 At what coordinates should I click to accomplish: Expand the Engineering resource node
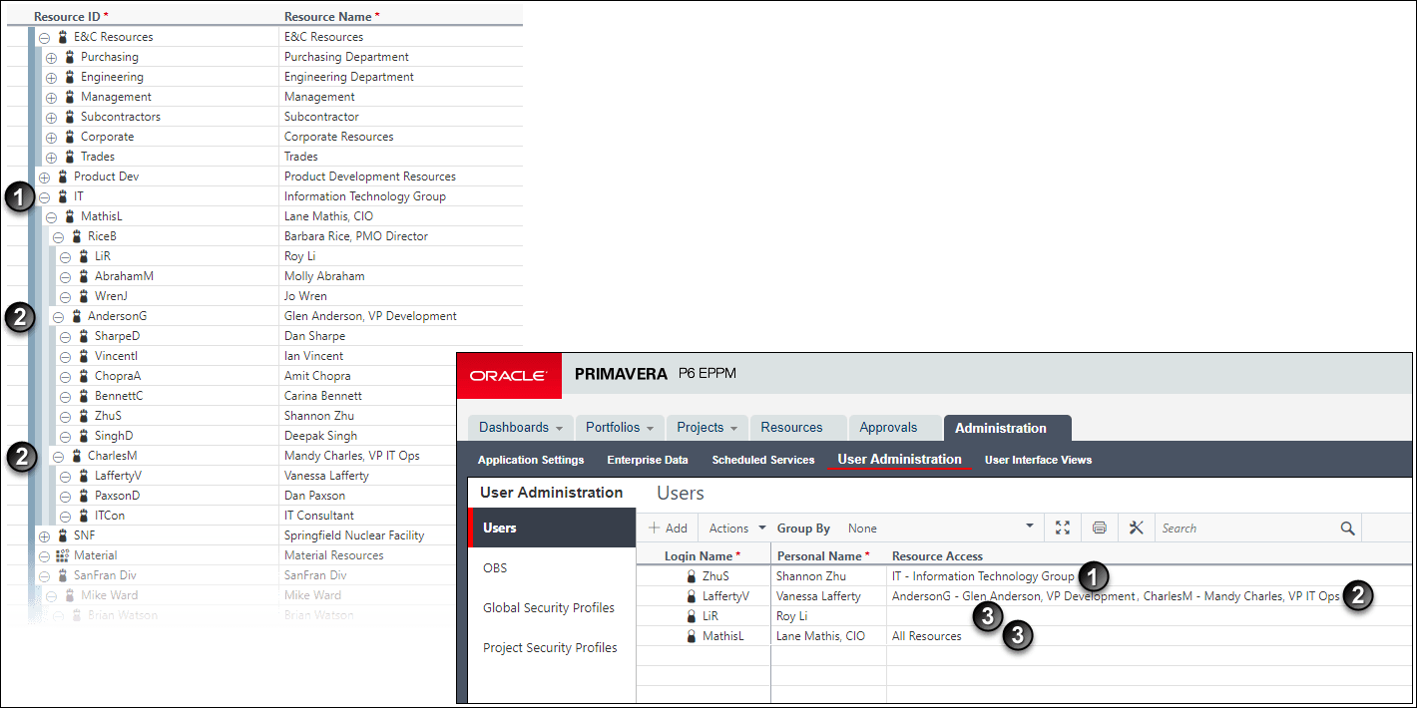click(x=51, y=77)
